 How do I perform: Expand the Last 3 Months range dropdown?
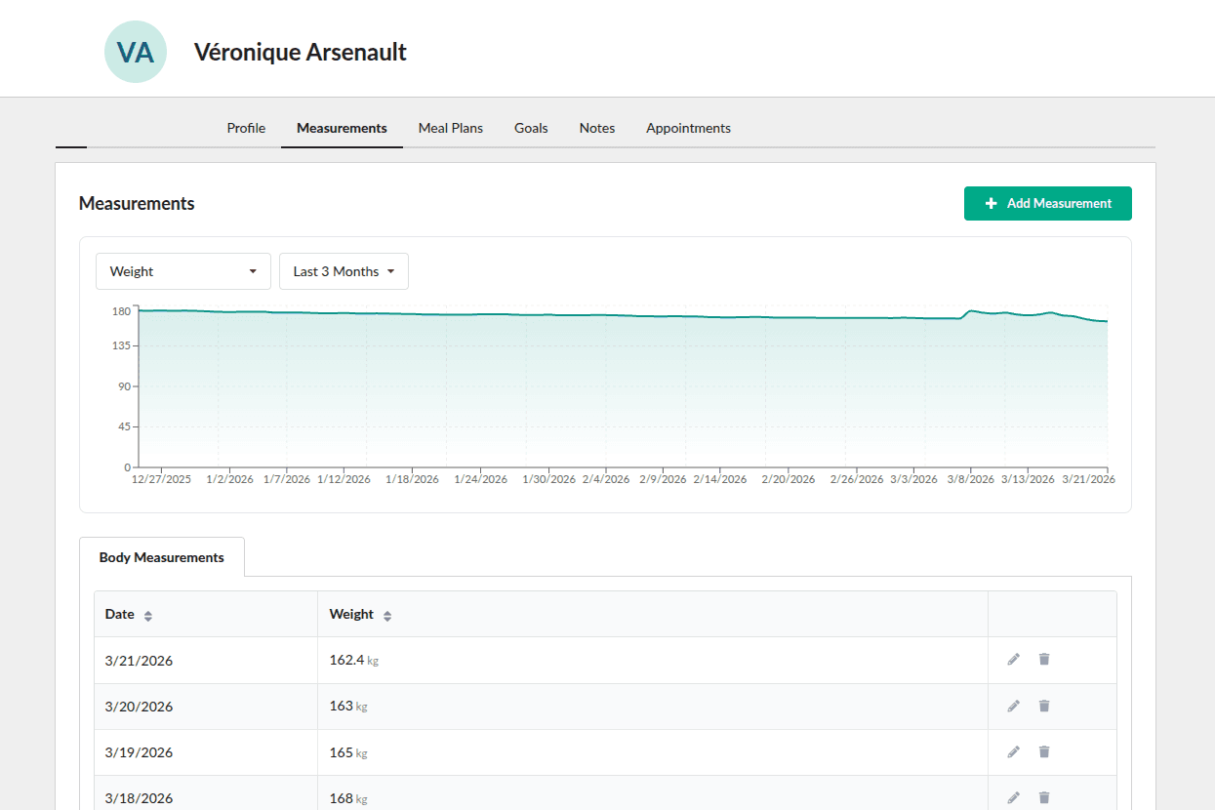coord(344,271)
